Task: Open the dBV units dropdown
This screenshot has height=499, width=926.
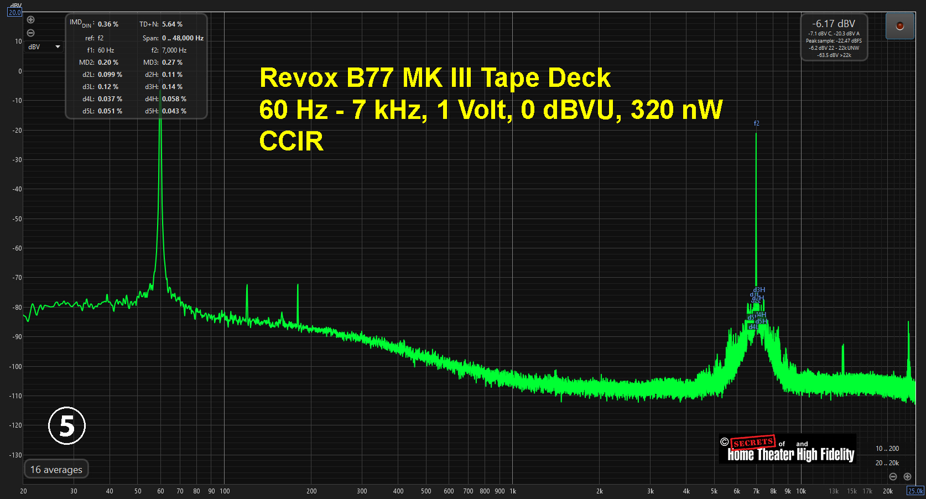Action: [44, 47]
